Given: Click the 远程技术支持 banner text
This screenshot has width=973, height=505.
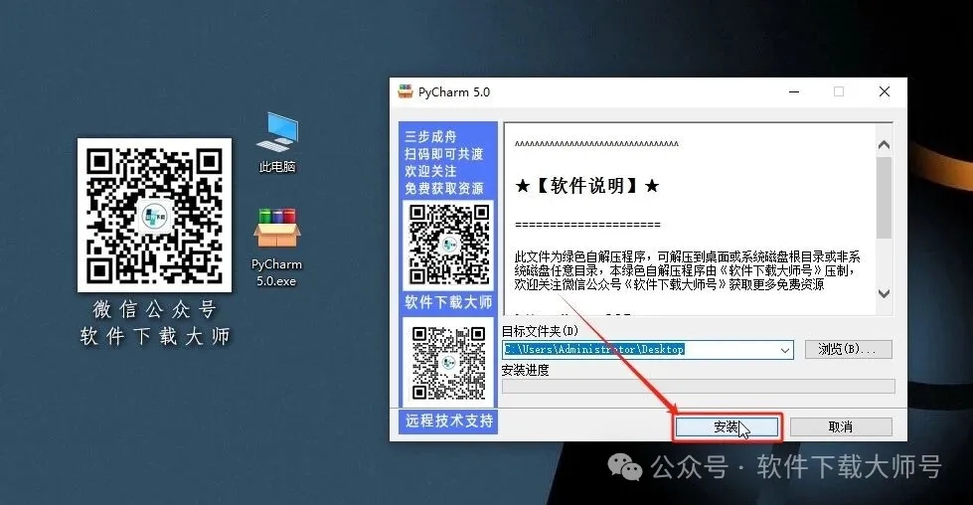Looking at the screenshot, I should pos(448,421).
